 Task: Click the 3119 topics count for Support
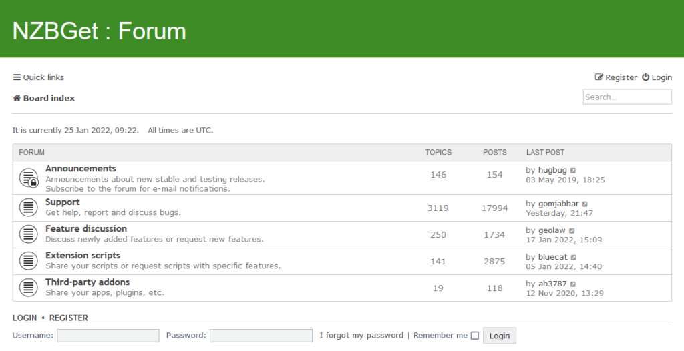tap(438, 208)
